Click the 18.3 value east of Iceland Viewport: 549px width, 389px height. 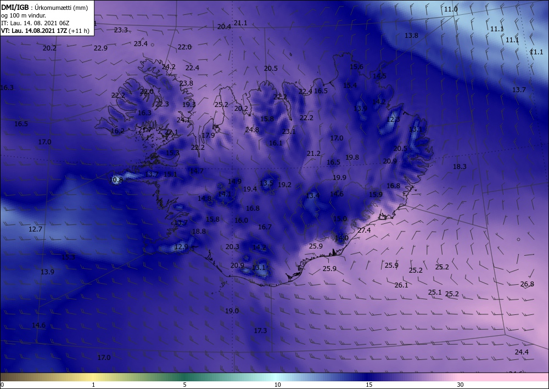tap(460, 166)
